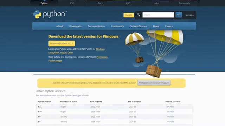Open the Socialize menu

[x=189, y=15]
